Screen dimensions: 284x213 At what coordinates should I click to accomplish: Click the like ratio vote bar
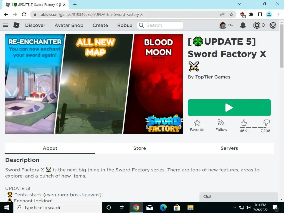click(x=255, y=127)
